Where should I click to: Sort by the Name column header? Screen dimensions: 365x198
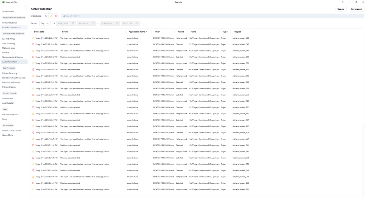click(x=193, y=32)
